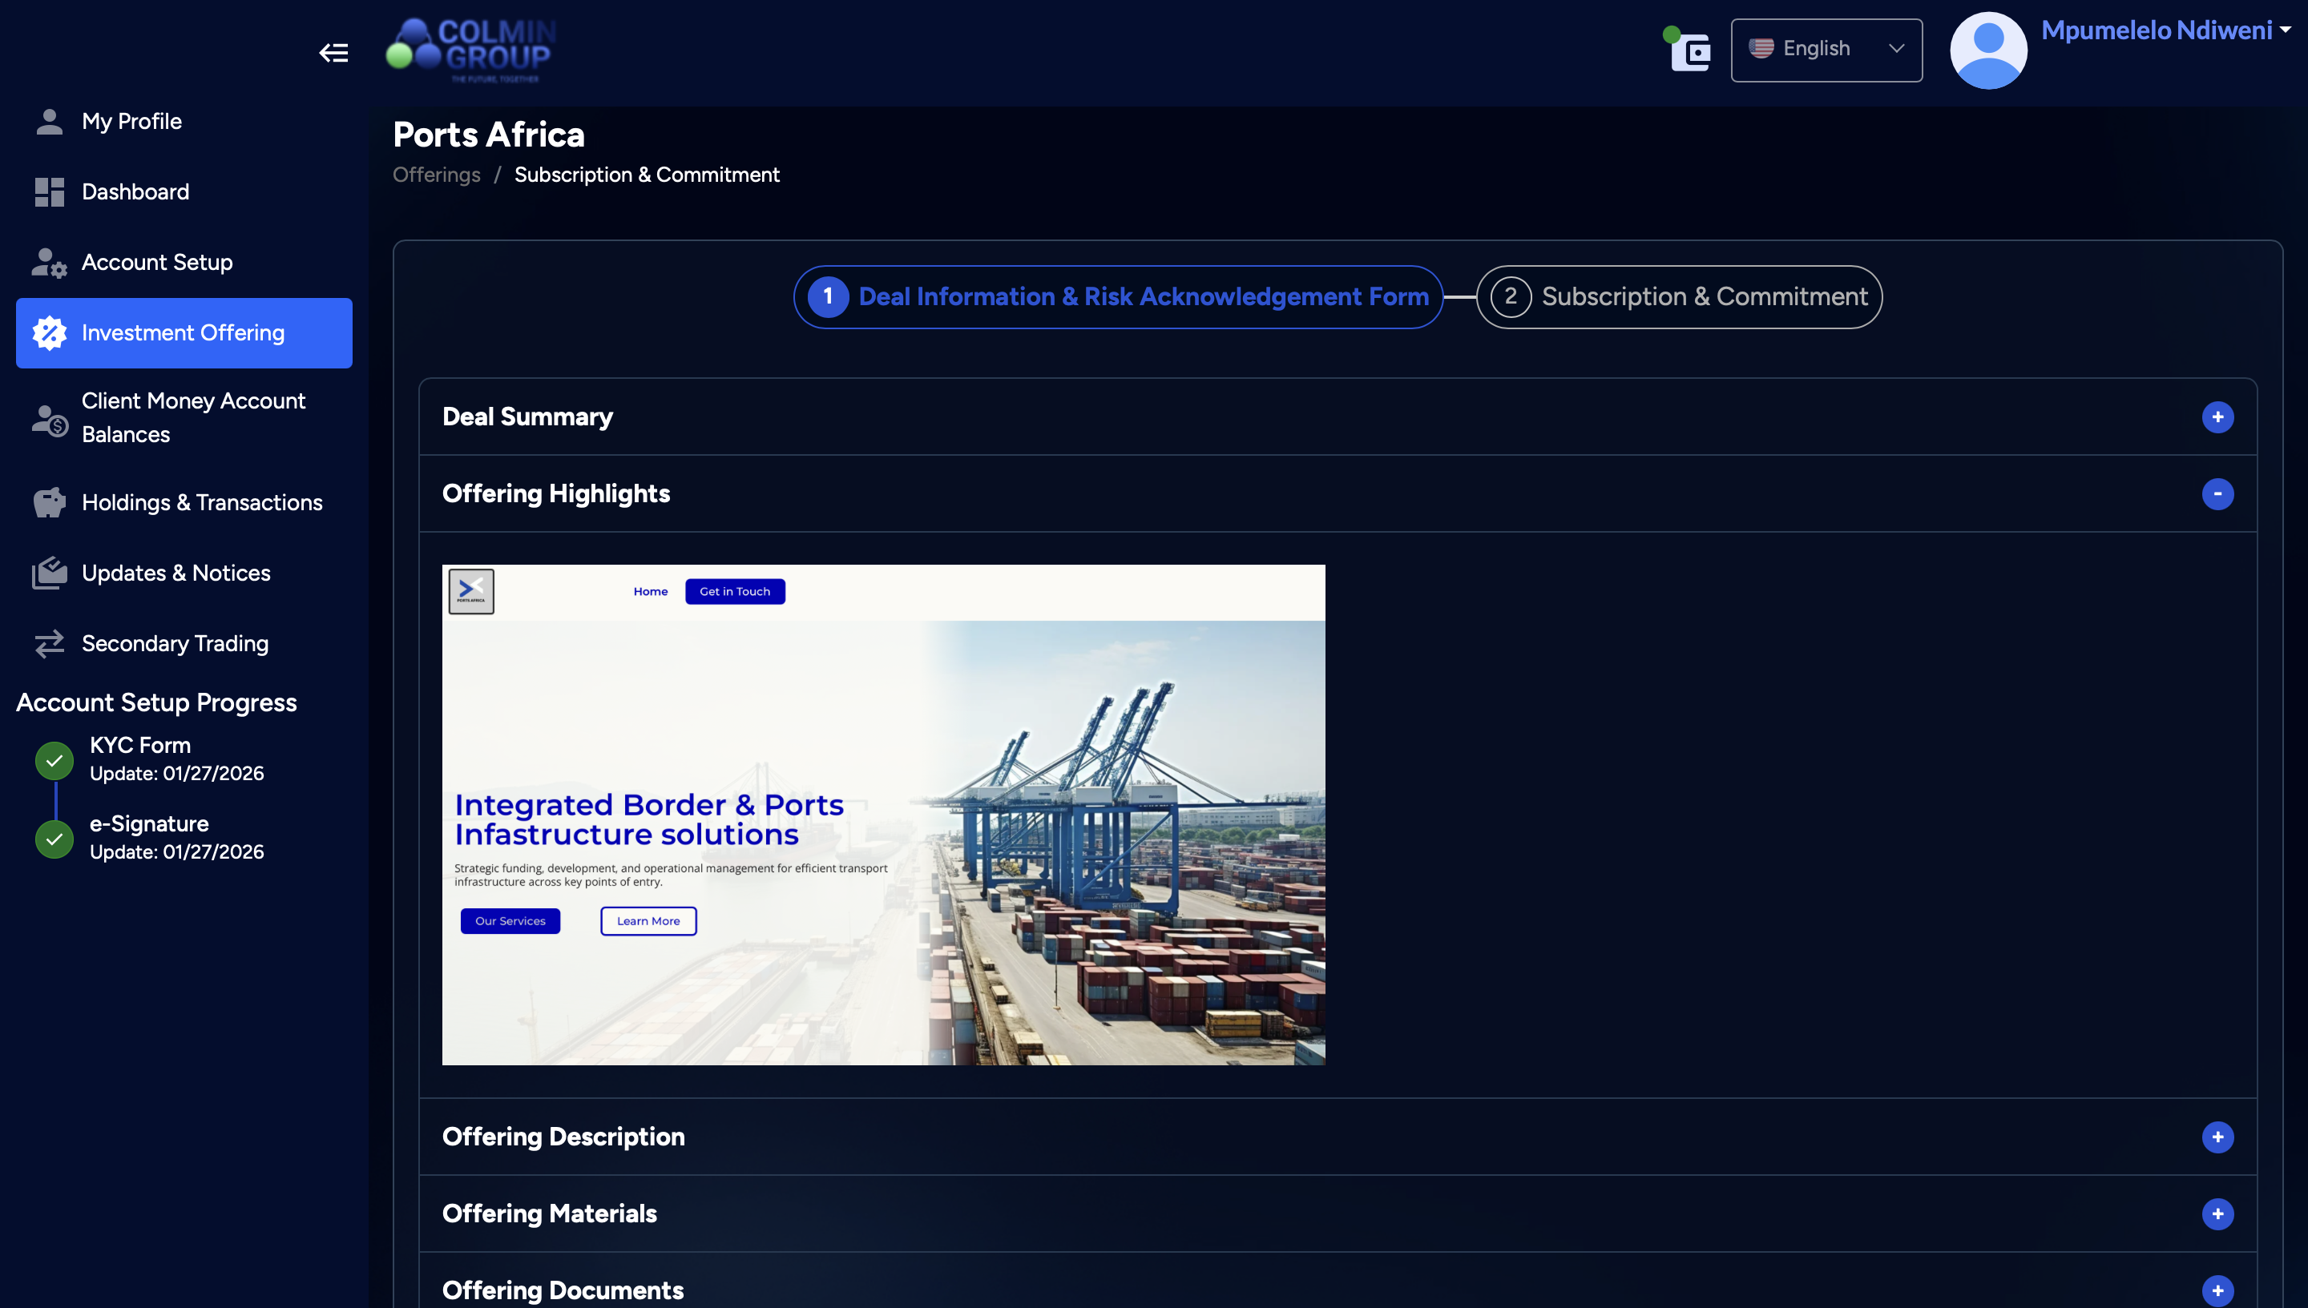Click the Colmin Group logo
This screenshot has width=2308, height=1308.
pyautogui.click(x=470, y=50)
